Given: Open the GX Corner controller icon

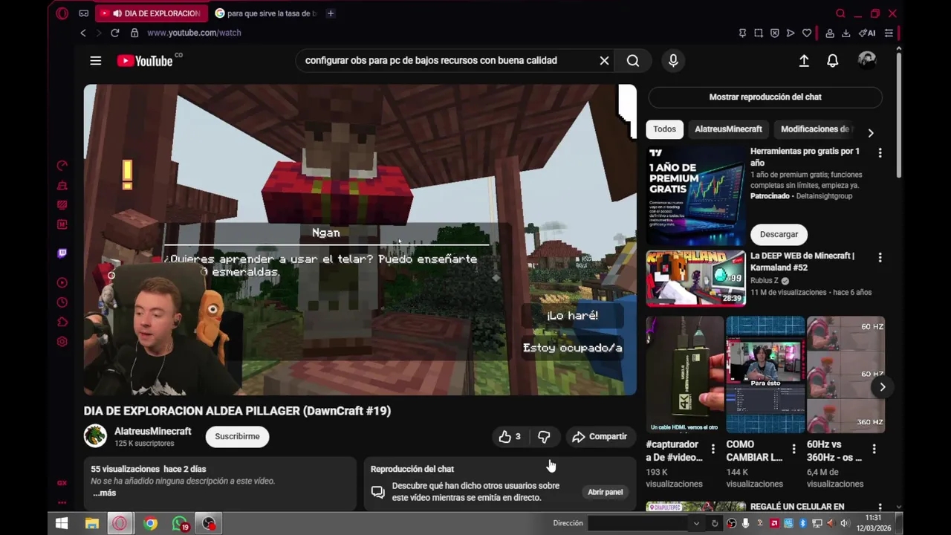Looking at the screenshot, I should click(x=84, y=13).
